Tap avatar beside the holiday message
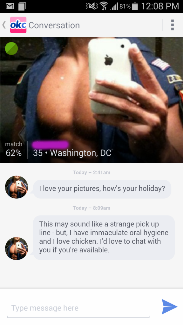The image size is (183, 325). click(17, 187)
